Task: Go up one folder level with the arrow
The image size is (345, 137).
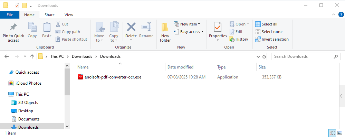Action: [x=32, y=56]
